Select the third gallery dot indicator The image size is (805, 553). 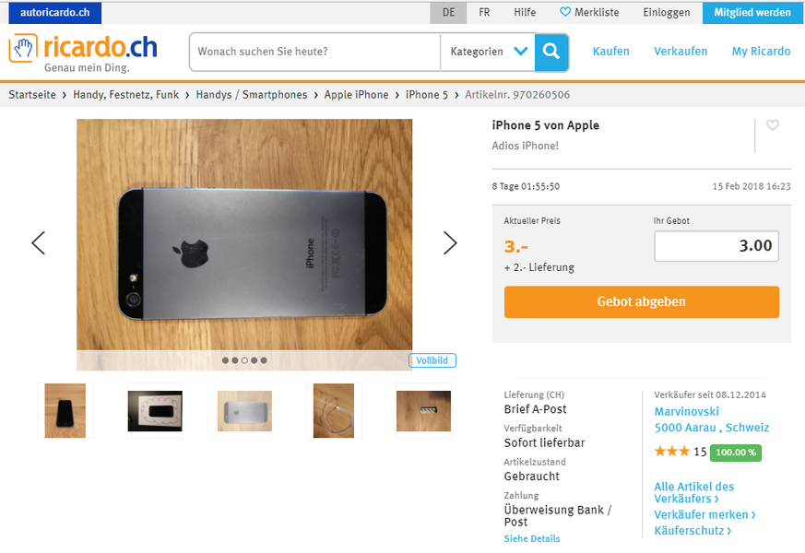pyautogui.click(x=244, y=360)
